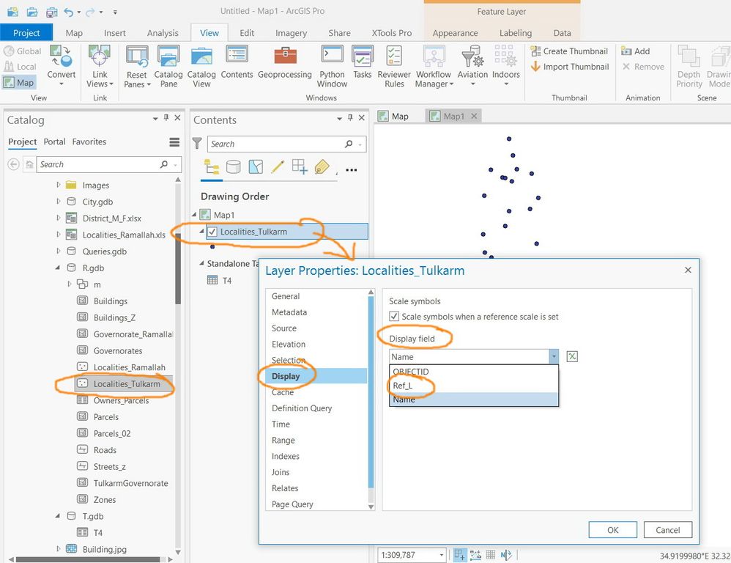Open Reviewer Rules

pos(394,66)
